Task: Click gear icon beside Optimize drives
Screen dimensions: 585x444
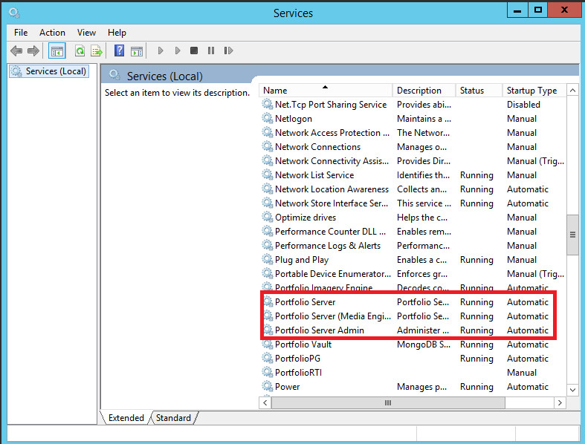Action: [x=267, y=217]
